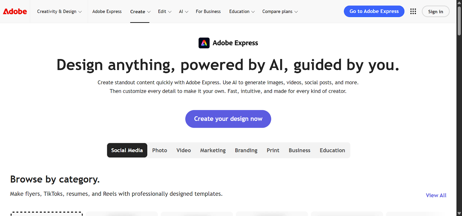Open the apps grid icon
This screenshot has width=462, height=216.
tap(413, 11)
